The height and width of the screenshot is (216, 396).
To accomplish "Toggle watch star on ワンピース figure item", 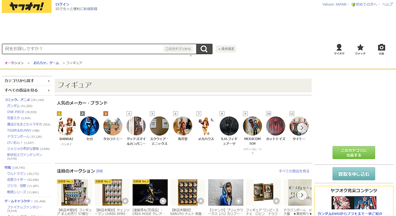I will point(276,201).
